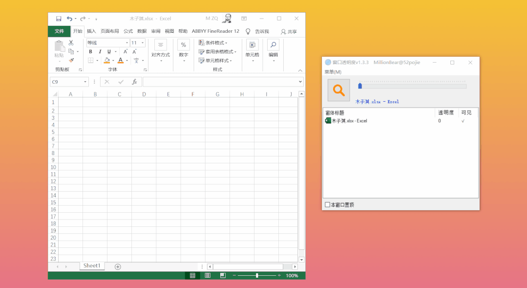This screenshot has height=288, width=527.
Task: Open Conditional Formatting (条件格式) menu
Action: coord(213,43)
